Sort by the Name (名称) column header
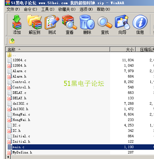The height and width of the screenshot is (159, 154). coord(58,49)
